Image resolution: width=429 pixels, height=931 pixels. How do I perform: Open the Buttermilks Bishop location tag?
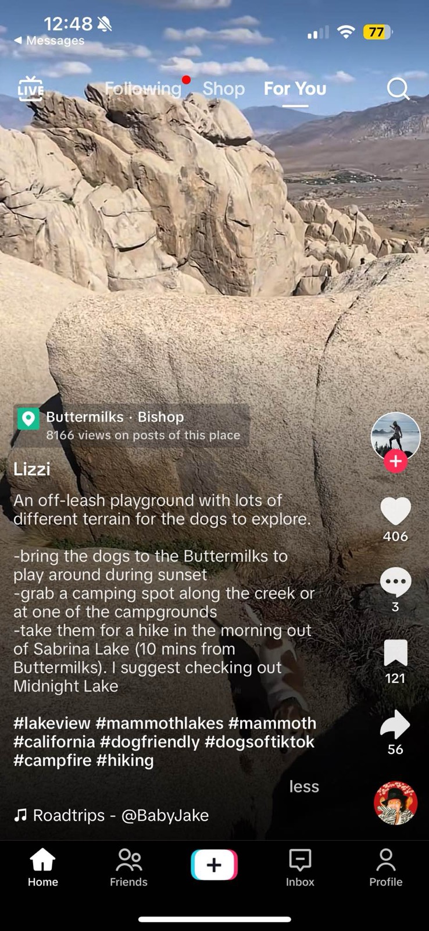pyautogui.click(x=132, y=426)
